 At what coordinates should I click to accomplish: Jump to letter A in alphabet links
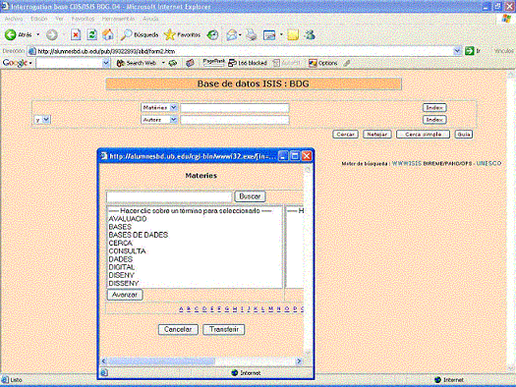(x=181, y=308)
